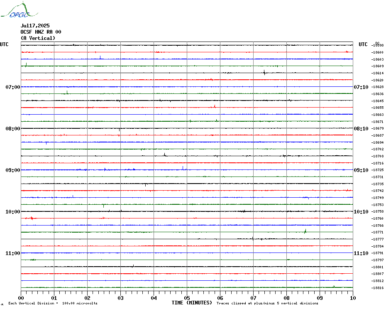The image size is (386, 309).
Task: Select the DC offset value -18614
Action: (x=377, y=73)
